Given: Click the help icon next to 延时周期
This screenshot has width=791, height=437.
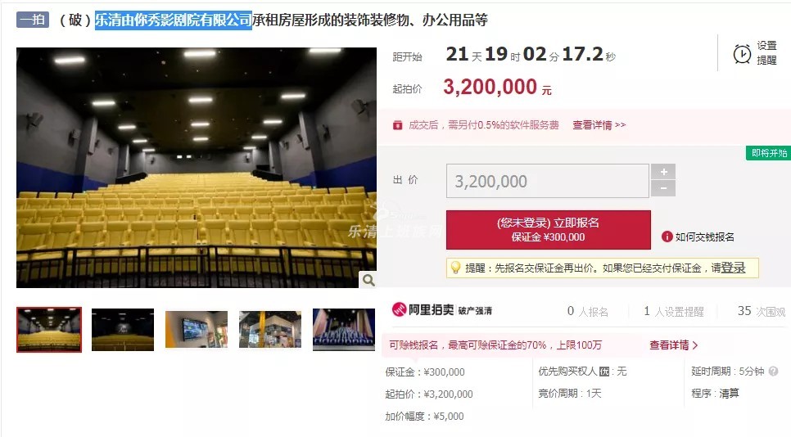Looking at the screenshot, I should point(773,372).
